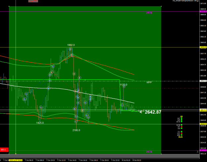
Task: Click the 1133.0 swing label
Action: tap(124, 85)
